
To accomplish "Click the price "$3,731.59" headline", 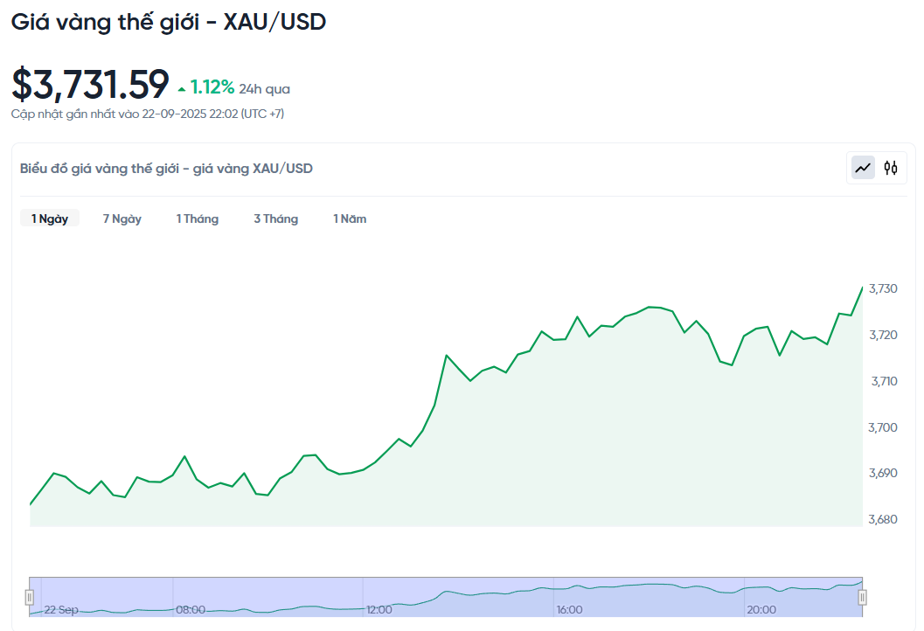I will click(89, 84).
